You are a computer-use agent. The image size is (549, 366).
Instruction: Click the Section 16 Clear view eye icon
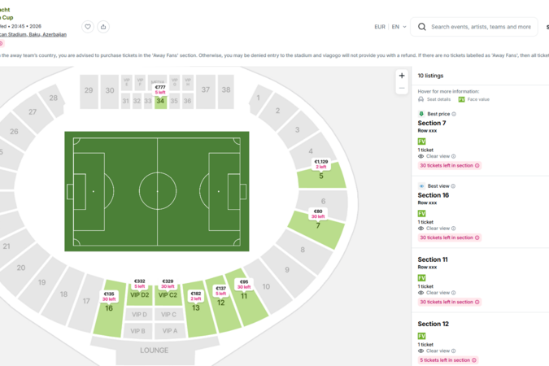[x=421, y=229]
